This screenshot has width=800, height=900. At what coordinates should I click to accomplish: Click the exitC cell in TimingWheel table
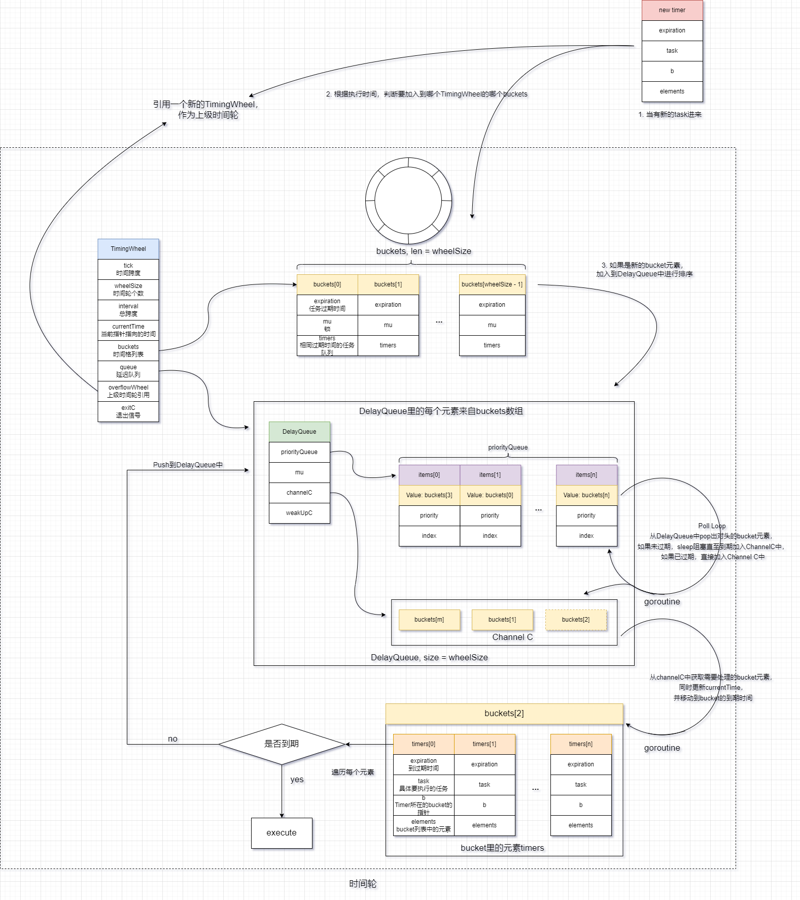coord(128,411)
